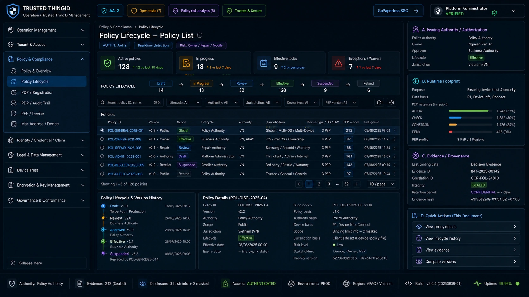Select radio button for POL-RESELLER-2025-005

point(102,165)
